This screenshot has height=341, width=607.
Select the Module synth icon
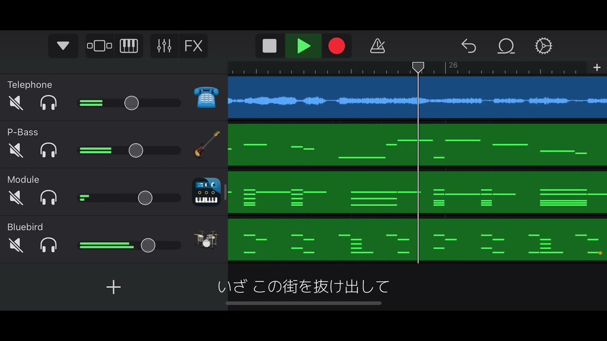[207, 192]
